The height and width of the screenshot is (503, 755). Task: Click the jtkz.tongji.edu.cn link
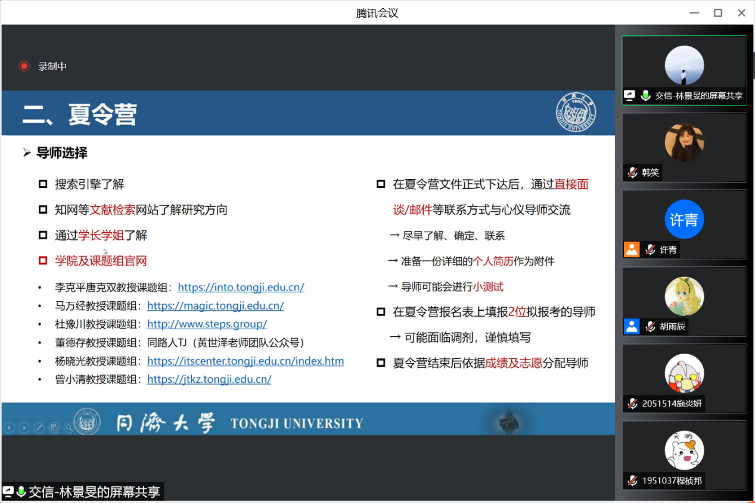[x=209, y=379]
